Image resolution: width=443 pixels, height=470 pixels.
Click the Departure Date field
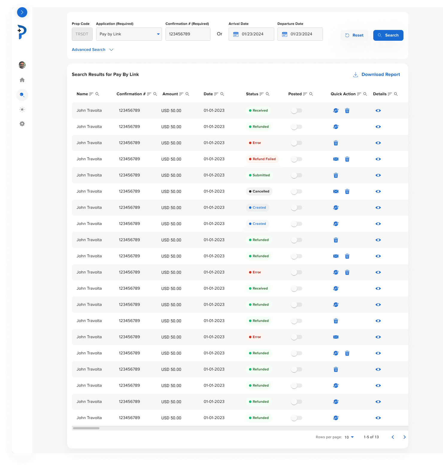[x=300, y=34]
